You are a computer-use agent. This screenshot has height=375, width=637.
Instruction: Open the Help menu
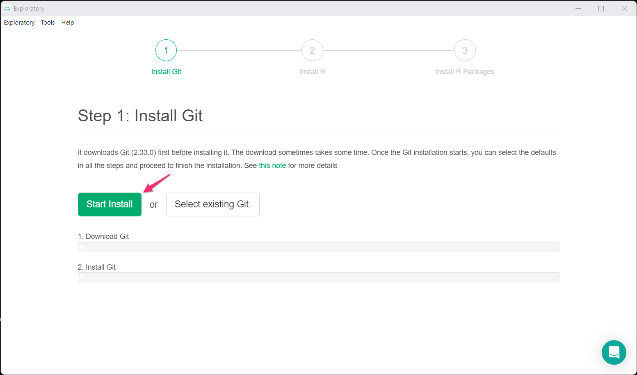pyautogui.click(x=68, y=23)
